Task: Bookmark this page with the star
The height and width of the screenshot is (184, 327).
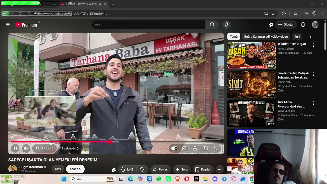Action: click(273, 14)
